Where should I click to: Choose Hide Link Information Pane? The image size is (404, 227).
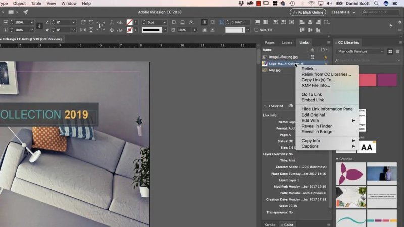click(x=327, y=109)
